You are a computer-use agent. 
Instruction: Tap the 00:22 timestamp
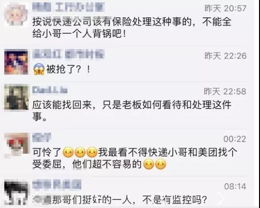[x=235, y=139]
